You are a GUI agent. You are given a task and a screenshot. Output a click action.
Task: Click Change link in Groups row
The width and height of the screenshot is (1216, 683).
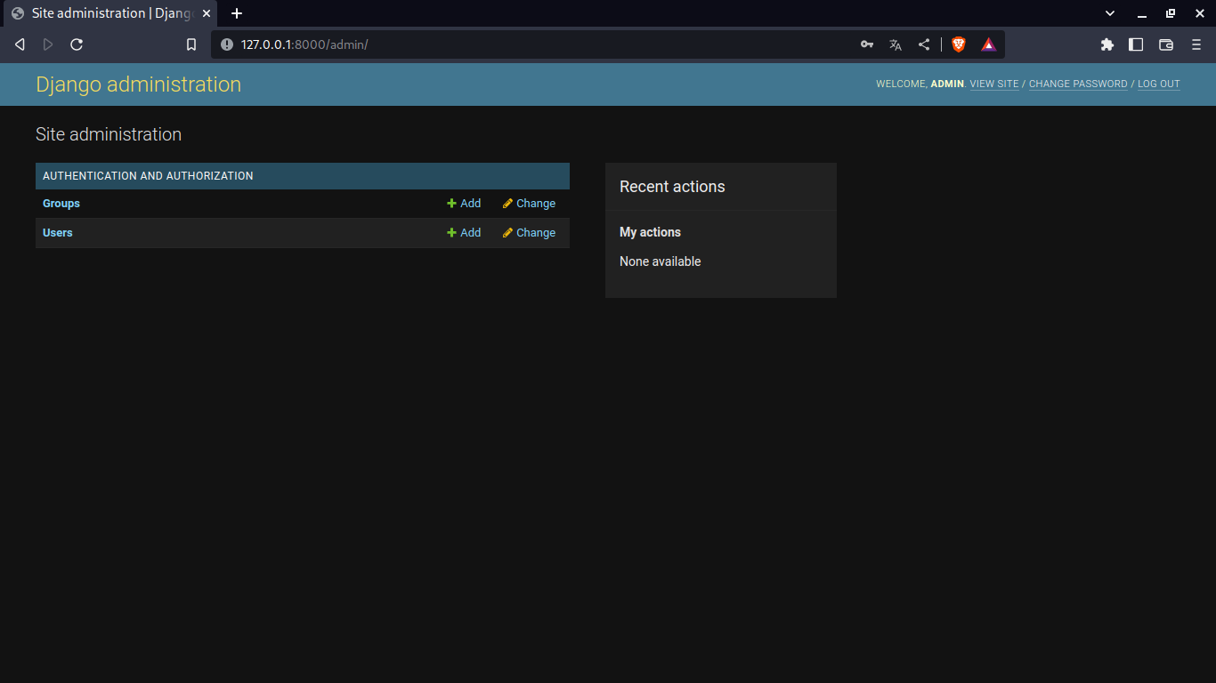pos(529,204)
